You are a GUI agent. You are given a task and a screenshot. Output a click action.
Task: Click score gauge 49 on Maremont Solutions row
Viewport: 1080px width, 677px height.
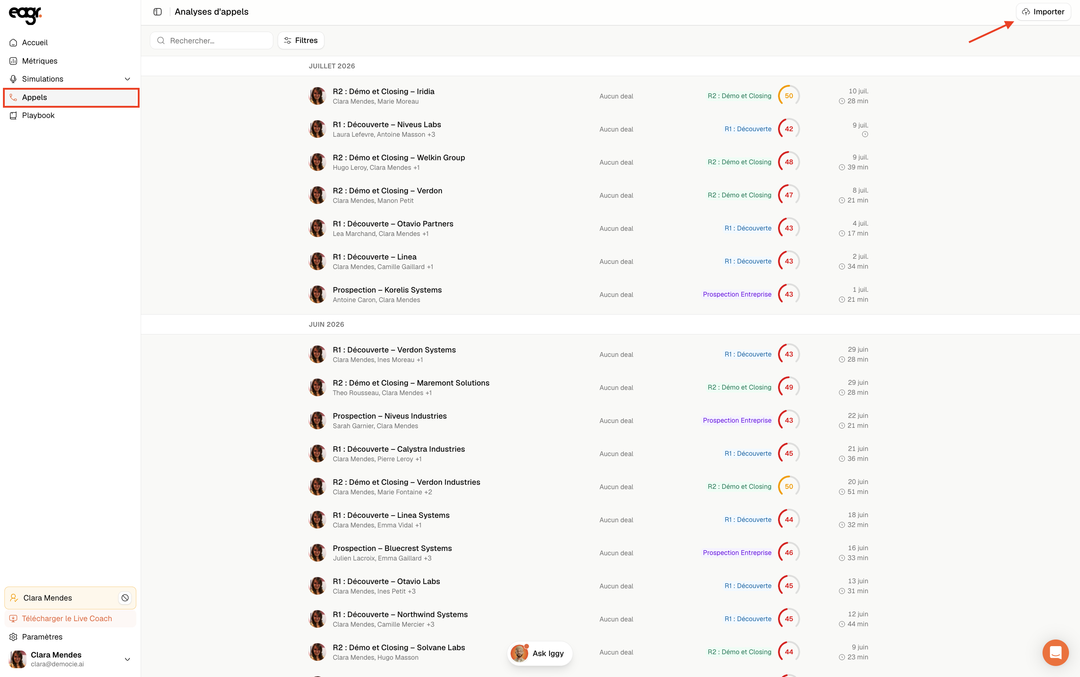pos(789,387)
